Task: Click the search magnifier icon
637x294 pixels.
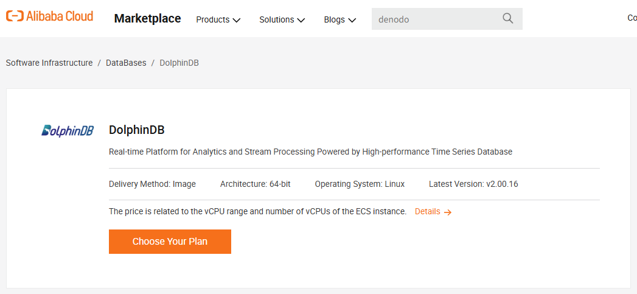Action: [508, 18]
